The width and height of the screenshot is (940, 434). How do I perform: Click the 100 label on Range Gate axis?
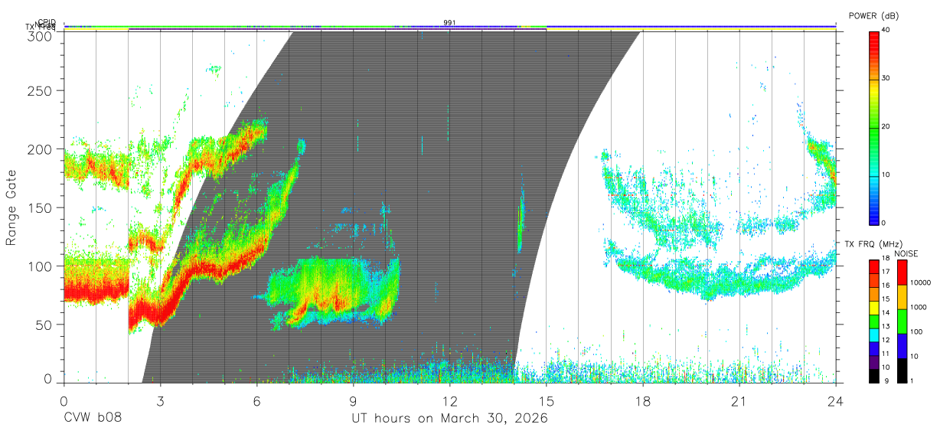tap(41, 266)
